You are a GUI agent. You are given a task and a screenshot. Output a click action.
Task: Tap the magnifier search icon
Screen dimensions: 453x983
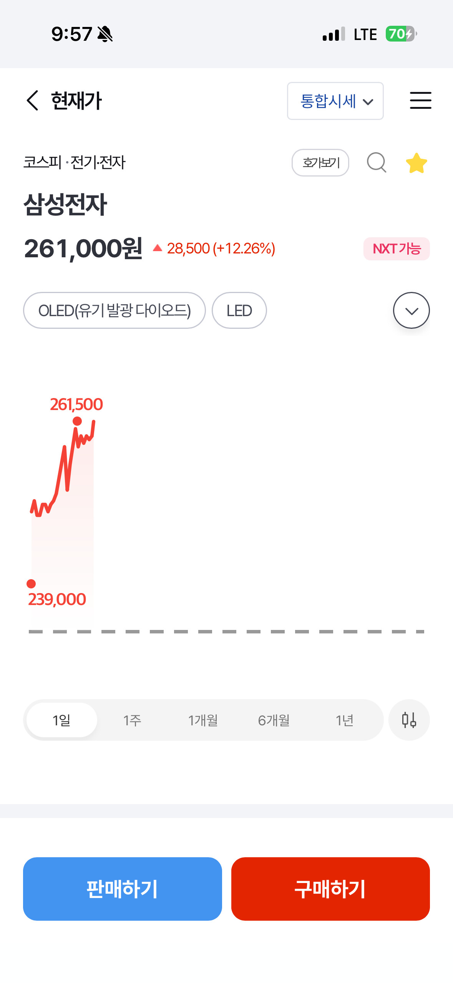pos(377,162)
